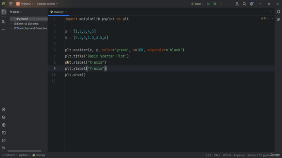Select Python2 root in project tree
This screenshot has height=158, width=282.
(22, 19)
